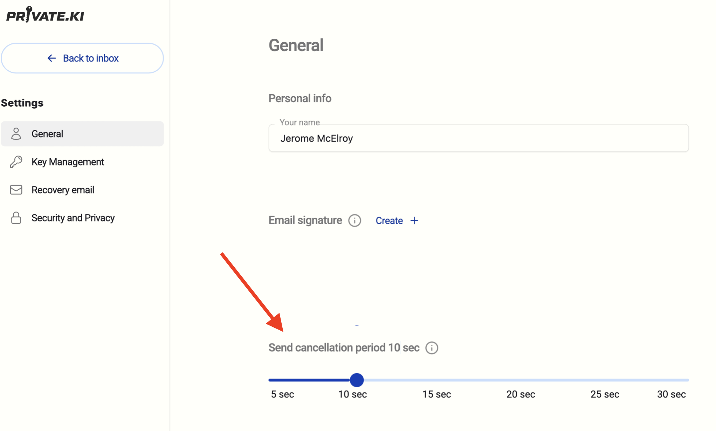Click the person icon beside General
Viewport: 716px width, 431px height.
[16, 134]
